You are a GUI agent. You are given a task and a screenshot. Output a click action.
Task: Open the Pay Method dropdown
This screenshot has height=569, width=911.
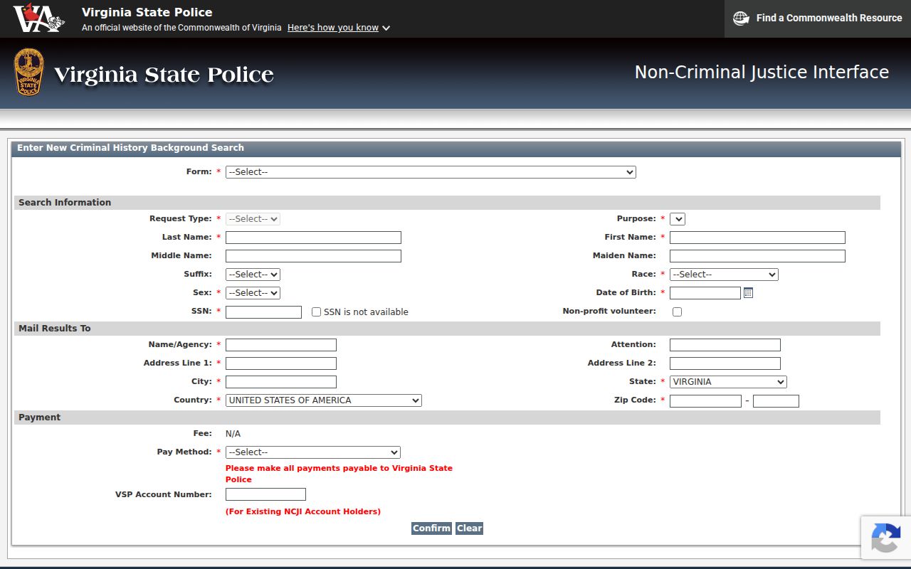313,452
